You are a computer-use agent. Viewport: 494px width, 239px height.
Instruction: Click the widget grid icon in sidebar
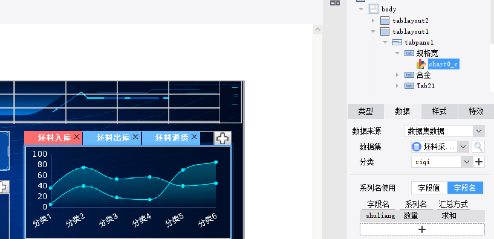click(x=334, y=2)
